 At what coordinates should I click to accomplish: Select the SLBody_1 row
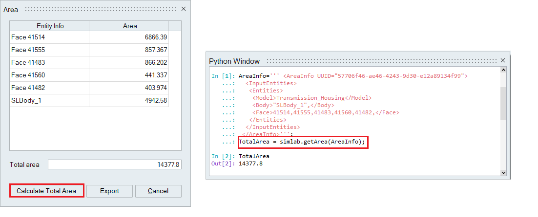(x=49, y=100)
